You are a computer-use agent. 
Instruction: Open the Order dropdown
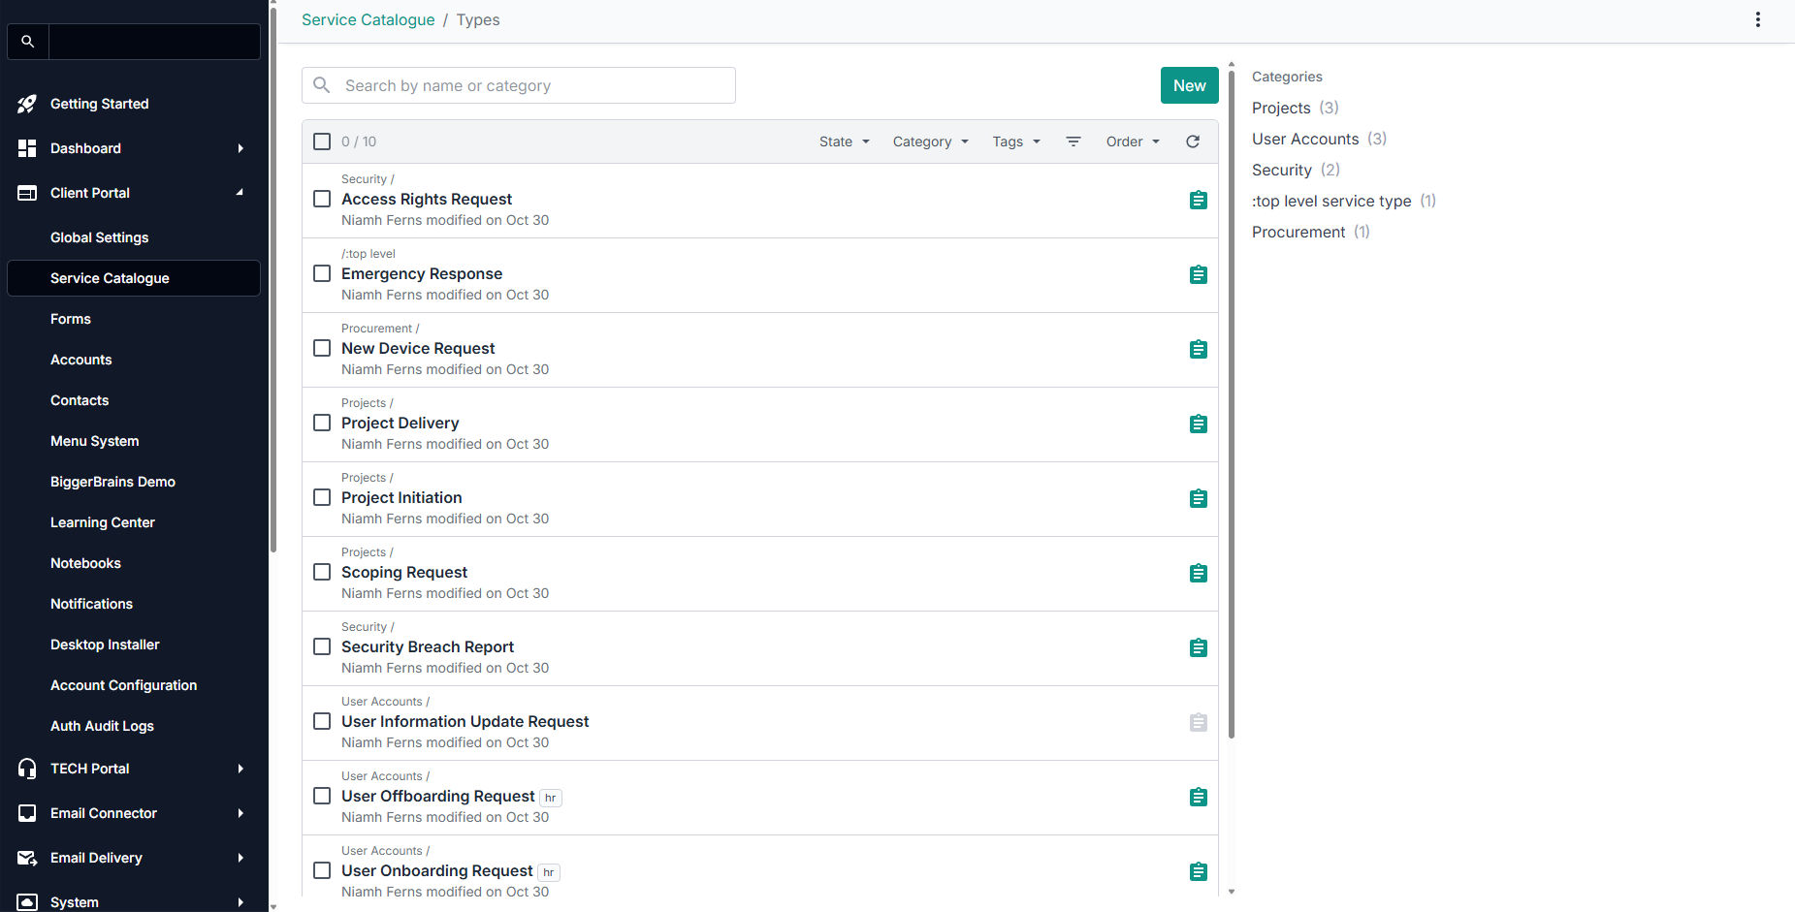click(x=1133, y=142)
